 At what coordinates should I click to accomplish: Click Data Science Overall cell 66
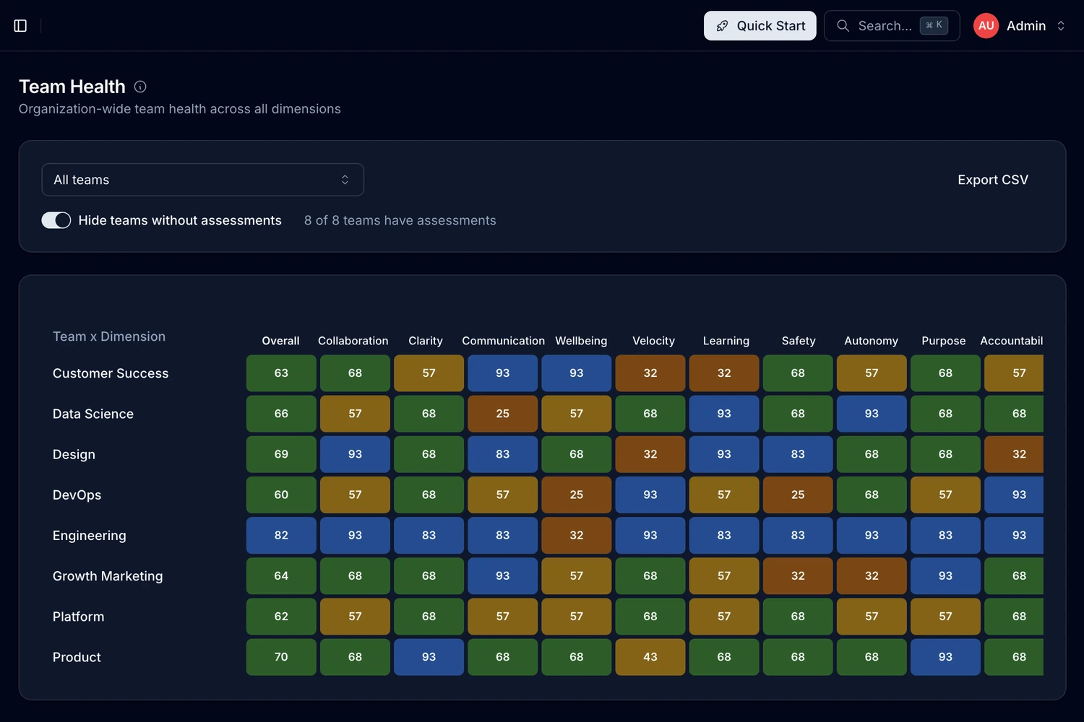[x=281, y=414]
